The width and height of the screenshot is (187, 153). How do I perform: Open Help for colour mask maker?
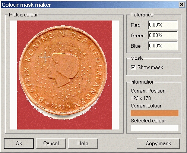click(x=83, y=144)
